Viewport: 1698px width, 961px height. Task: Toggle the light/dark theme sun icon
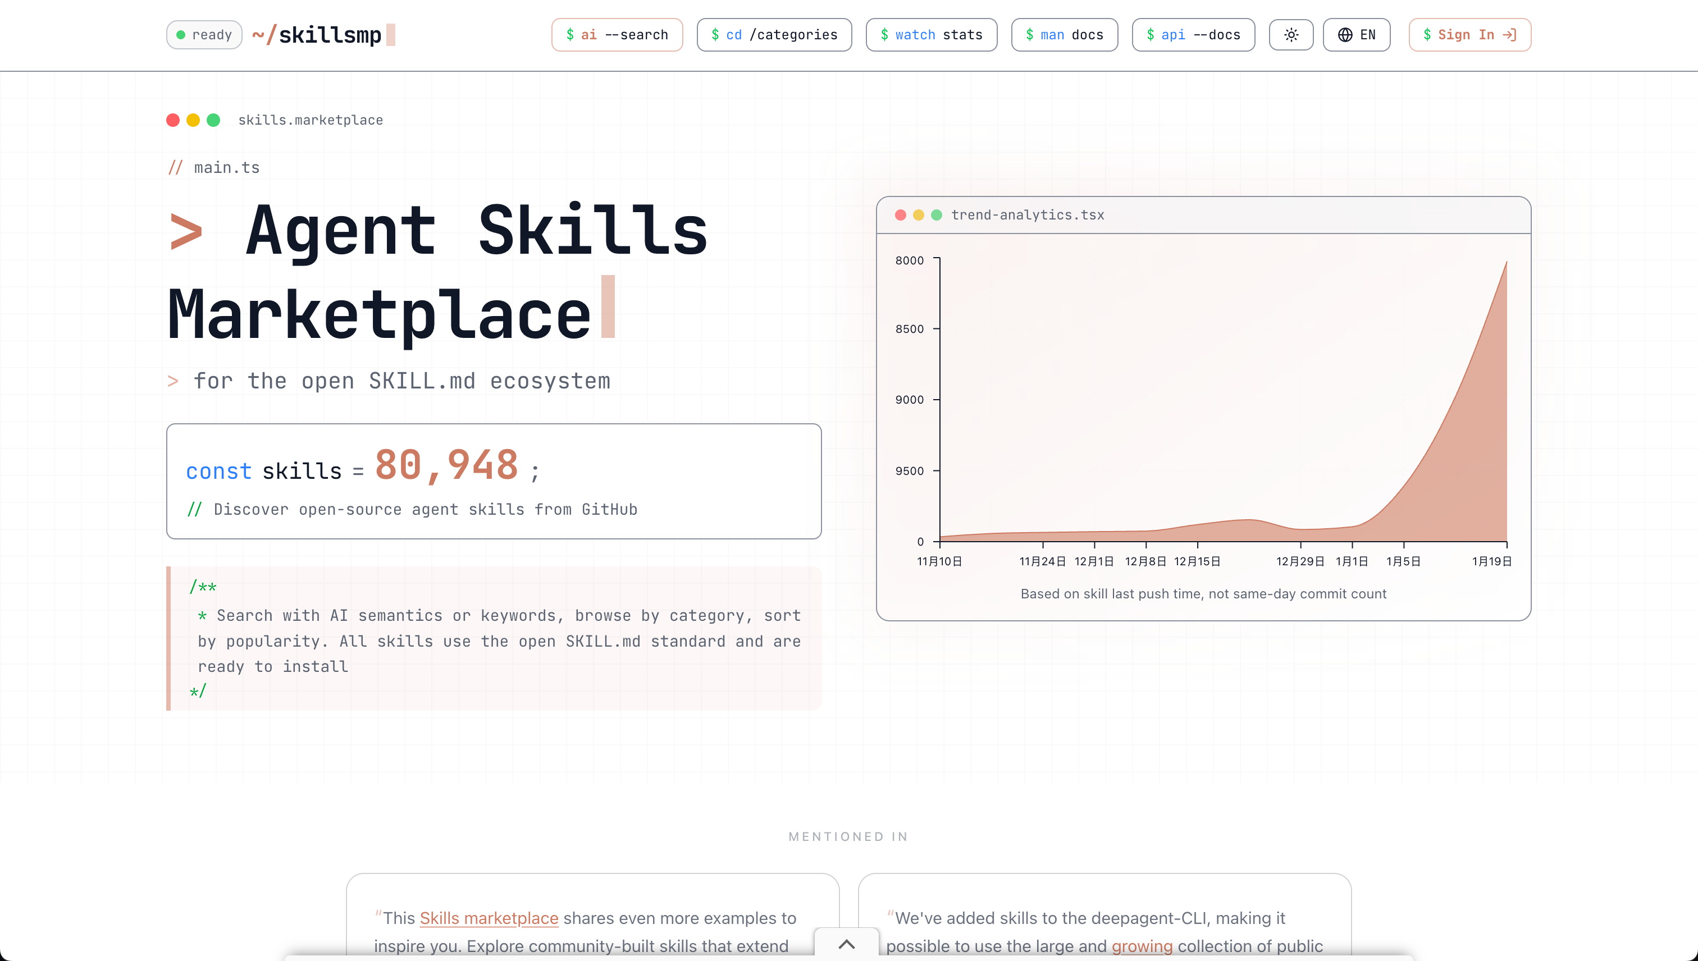pyautogui.click(x=1291, y=35)
